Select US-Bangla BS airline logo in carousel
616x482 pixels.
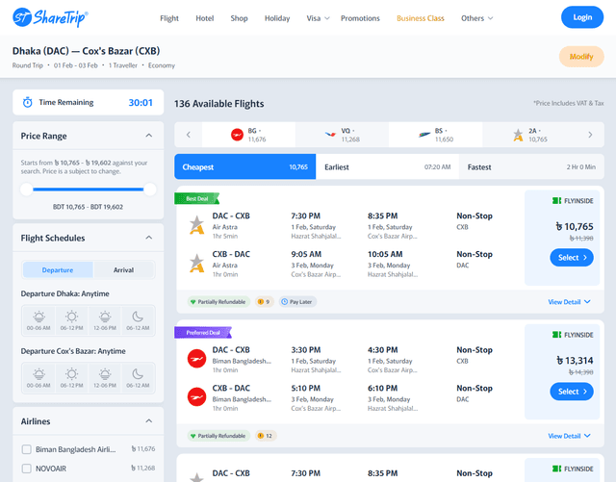pyautogui.click(x=424, y=135)
